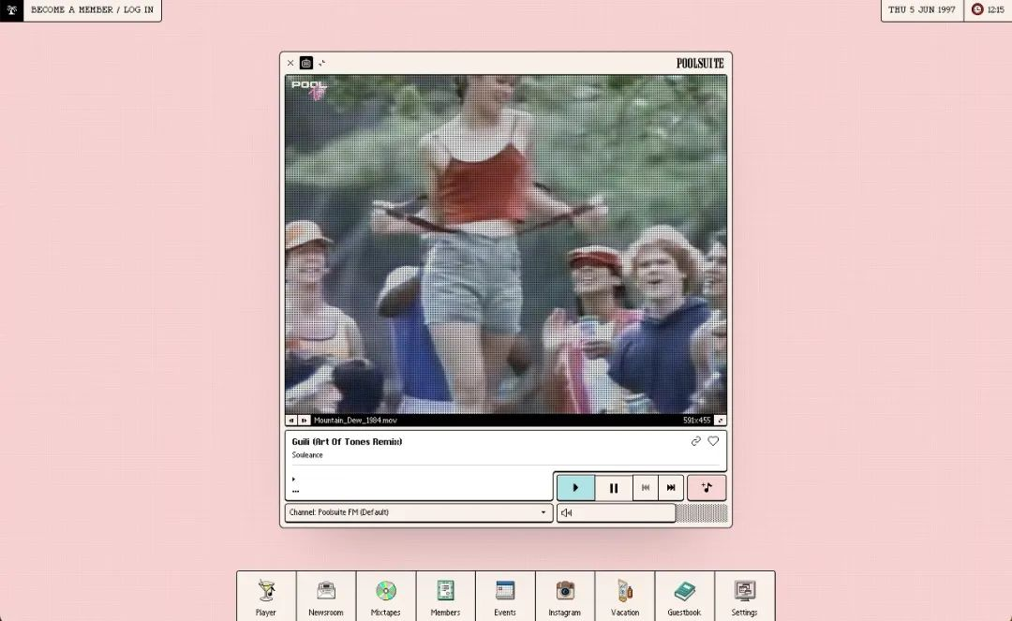
Task: Open the Guestbook dock icon
Action: [x=684, y=597]
